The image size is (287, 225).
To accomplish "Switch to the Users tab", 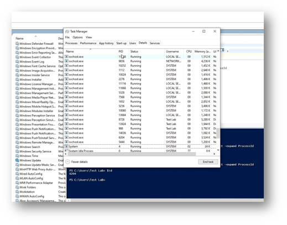I will coord(133,43).
